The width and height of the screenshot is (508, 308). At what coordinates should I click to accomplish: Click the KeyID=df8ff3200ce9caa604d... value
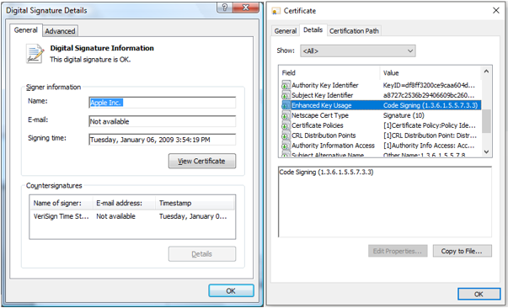click(429, 85)
